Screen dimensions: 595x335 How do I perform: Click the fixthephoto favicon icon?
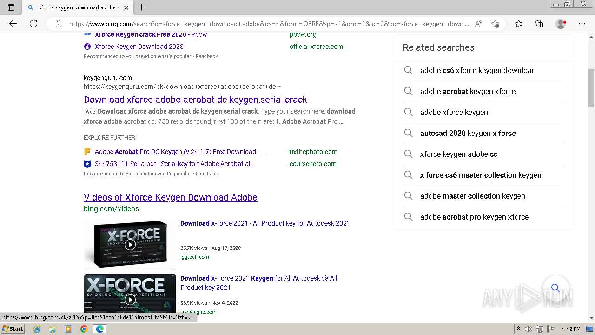pos(87,152)
